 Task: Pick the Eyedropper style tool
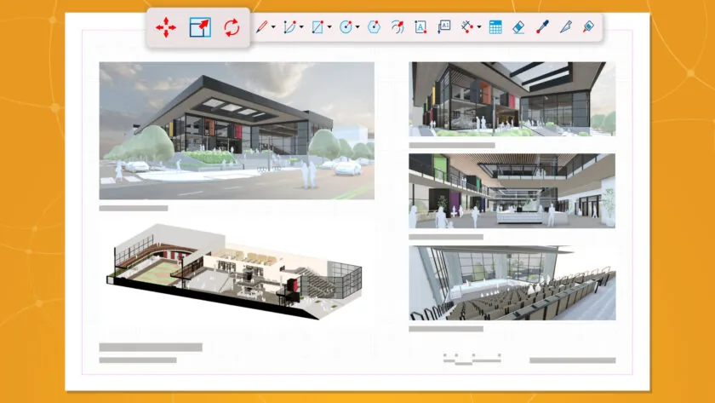(x=541, y=27)
